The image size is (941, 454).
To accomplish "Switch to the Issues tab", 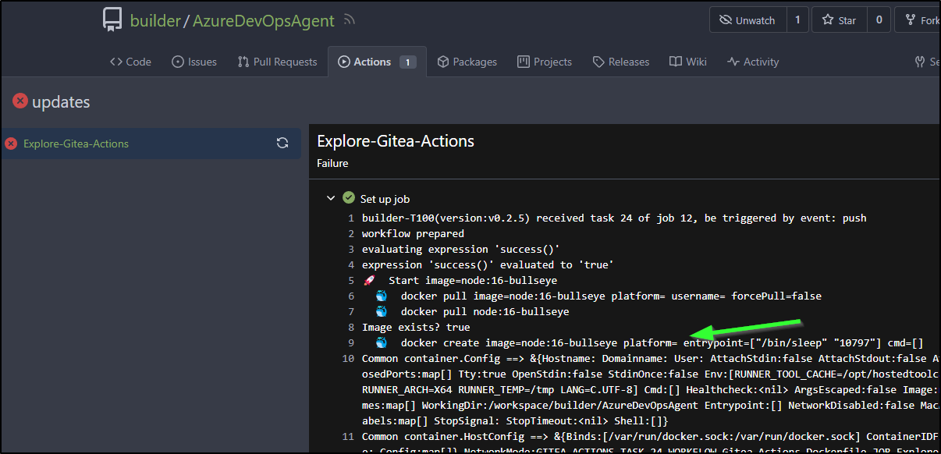I will pyautogui.click(x=194, y=62).
